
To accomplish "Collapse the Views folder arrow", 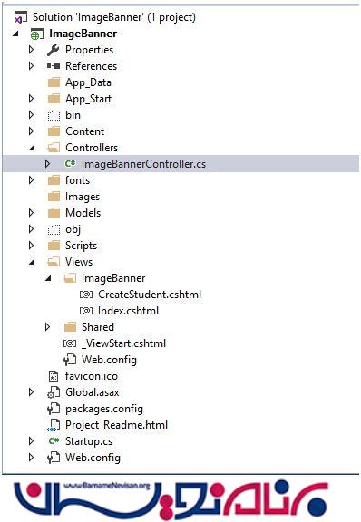I will [x=32, y=262].
